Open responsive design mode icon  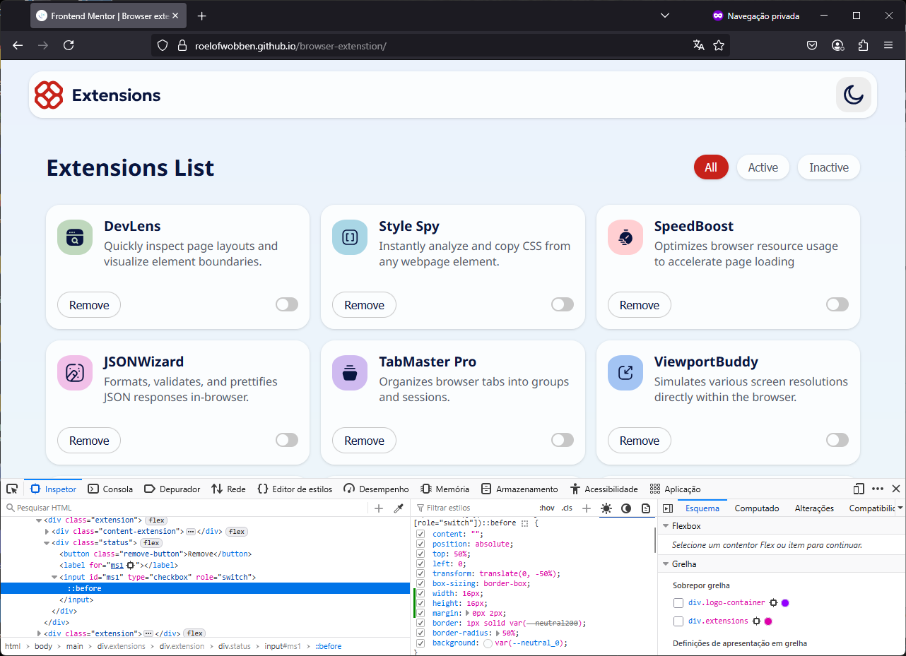pyautogui.click(x=859, y=489)
